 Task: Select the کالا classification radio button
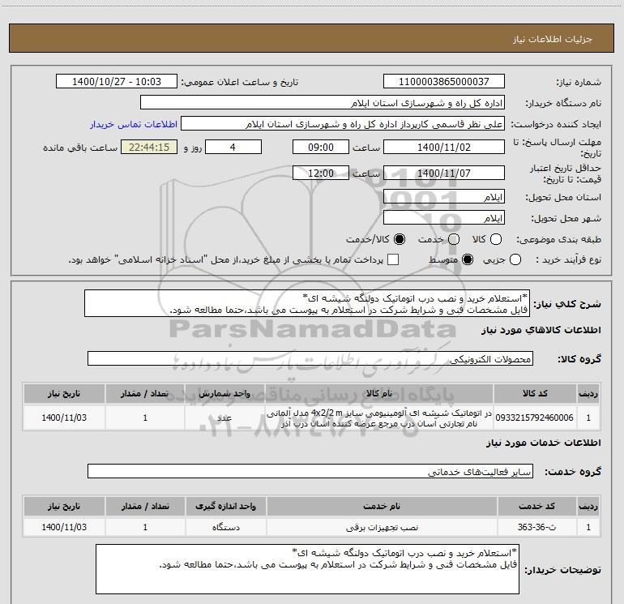pyautogui.click(x=496, y=239)
